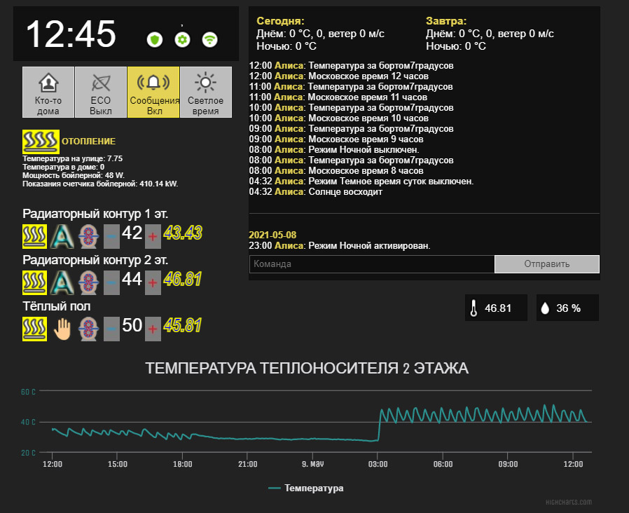Toggle the Светлое время daylight tile
The image size is (629, 513).
point(205,92)
